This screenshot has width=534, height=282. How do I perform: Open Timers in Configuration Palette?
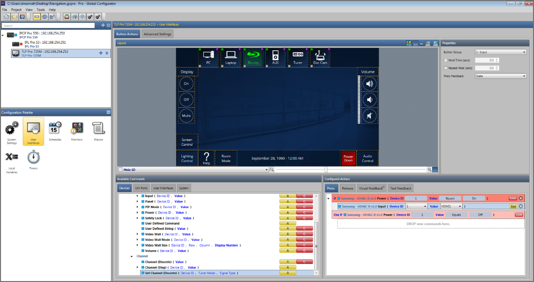33,160
